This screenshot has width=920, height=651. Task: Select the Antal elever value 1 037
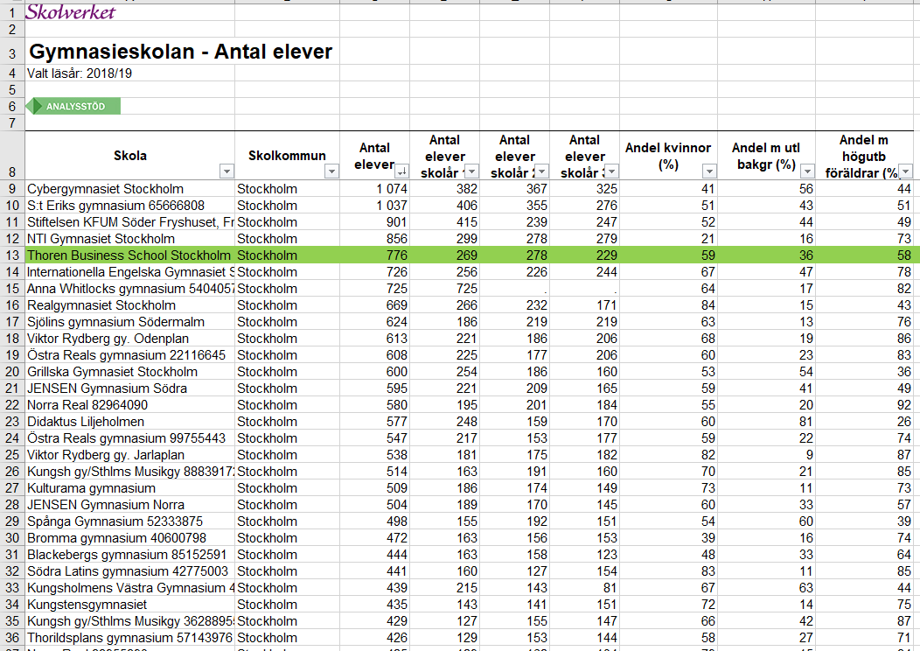pyautogui.click(x=375, y=206)
